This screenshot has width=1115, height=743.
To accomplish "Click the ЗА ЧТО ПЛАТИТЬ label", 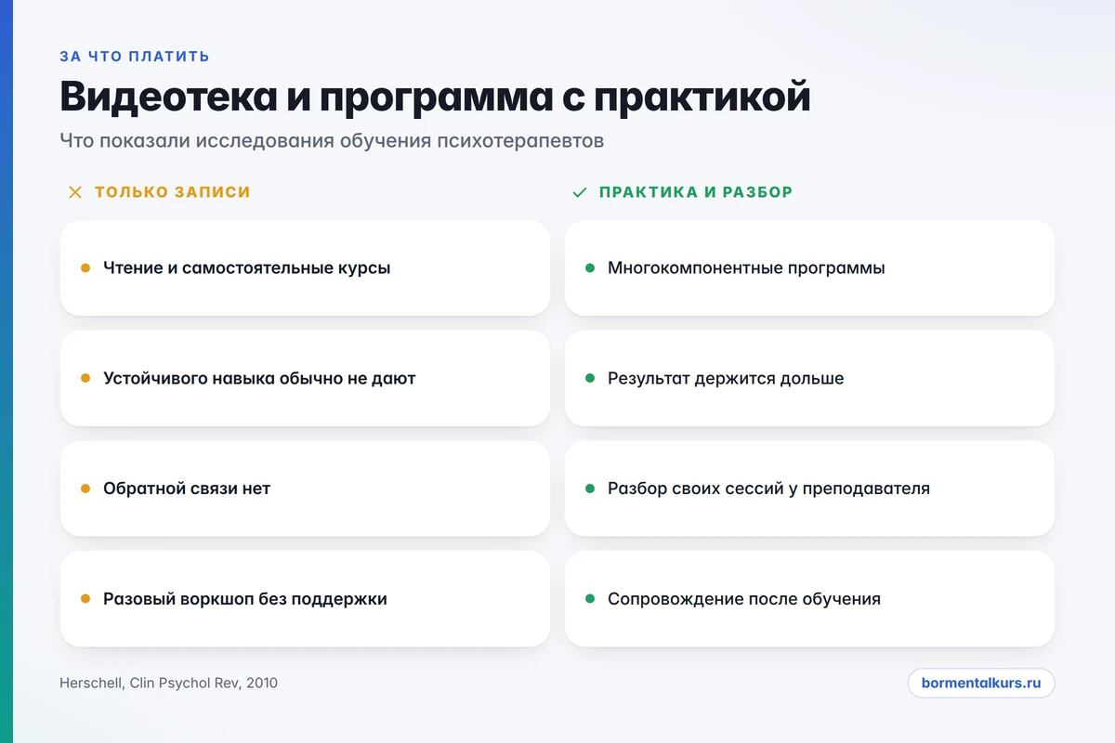I will pyautogui.click(x=135, y=57).
